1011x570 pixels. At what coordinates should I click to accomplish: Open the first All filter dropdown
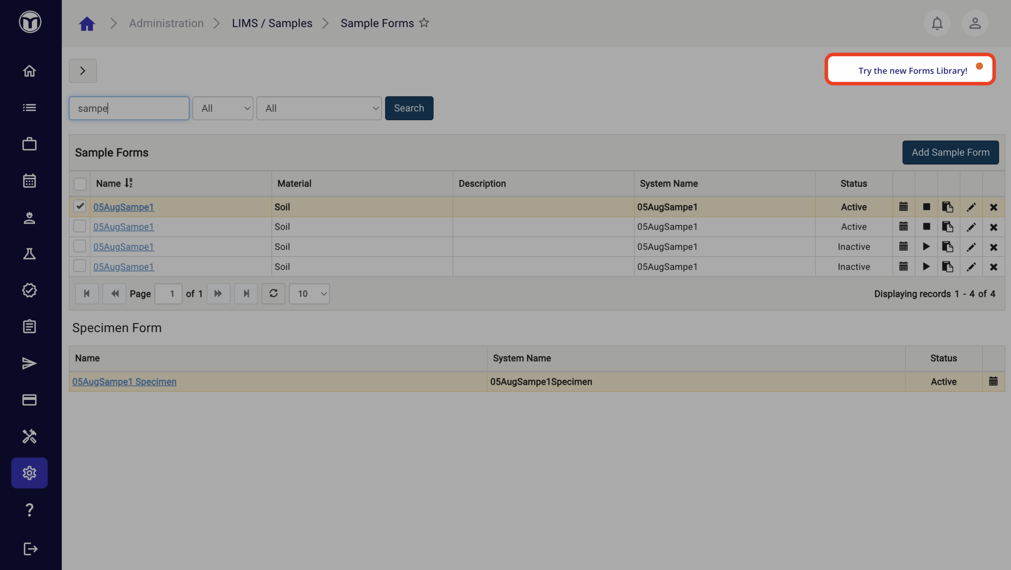223,108
